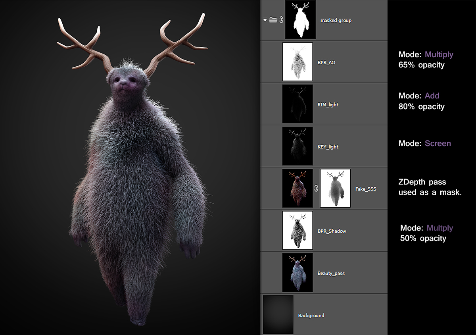476x335 pixels.
Task: Collapse the masked group disclosure triangle
Action: (265, 20)
